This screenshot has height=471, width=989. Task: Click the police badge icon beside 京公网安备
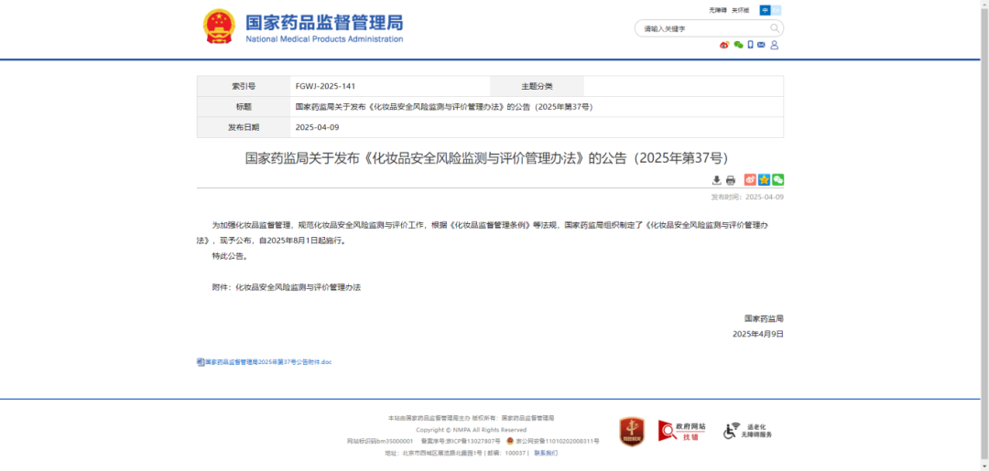pyautogui.click(x=510, y=441)
